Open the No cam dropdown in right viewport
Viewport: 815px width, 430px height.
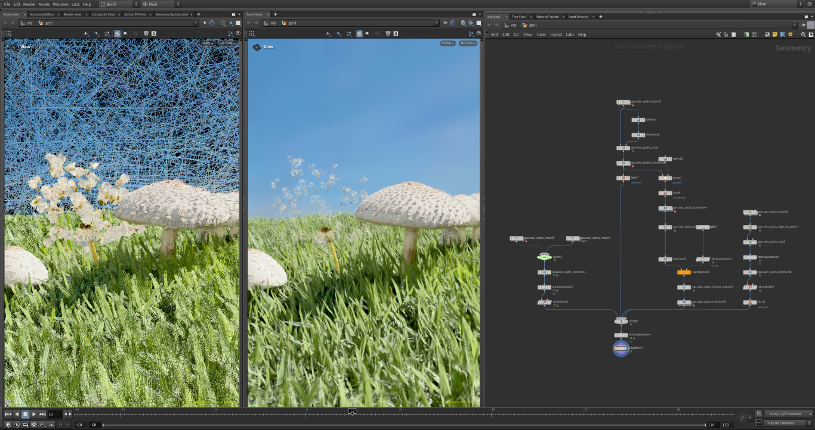pyautogui.click(x=468, y=43)
